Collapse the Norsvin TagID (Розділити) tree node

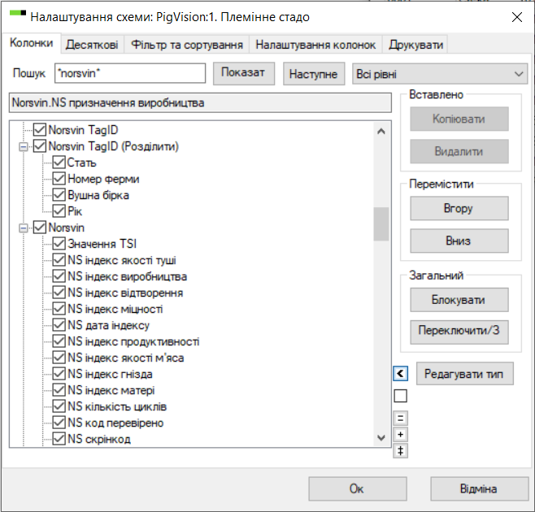pos(24,146)
